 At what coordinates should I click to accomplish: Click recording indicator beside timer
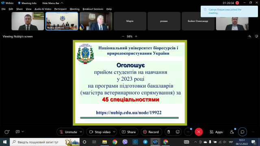point(237,3)
